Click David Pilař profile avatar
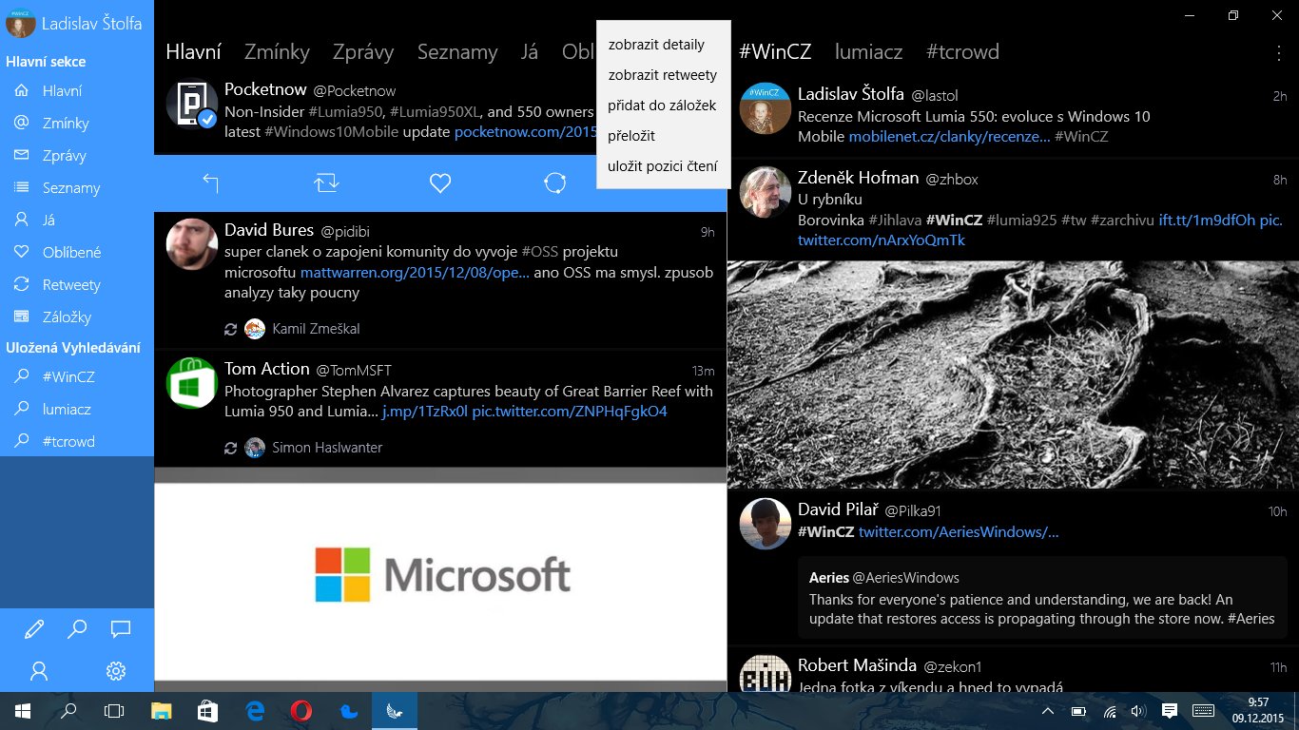The width and height of the screenshot is (1299, 730). [766, 524]
